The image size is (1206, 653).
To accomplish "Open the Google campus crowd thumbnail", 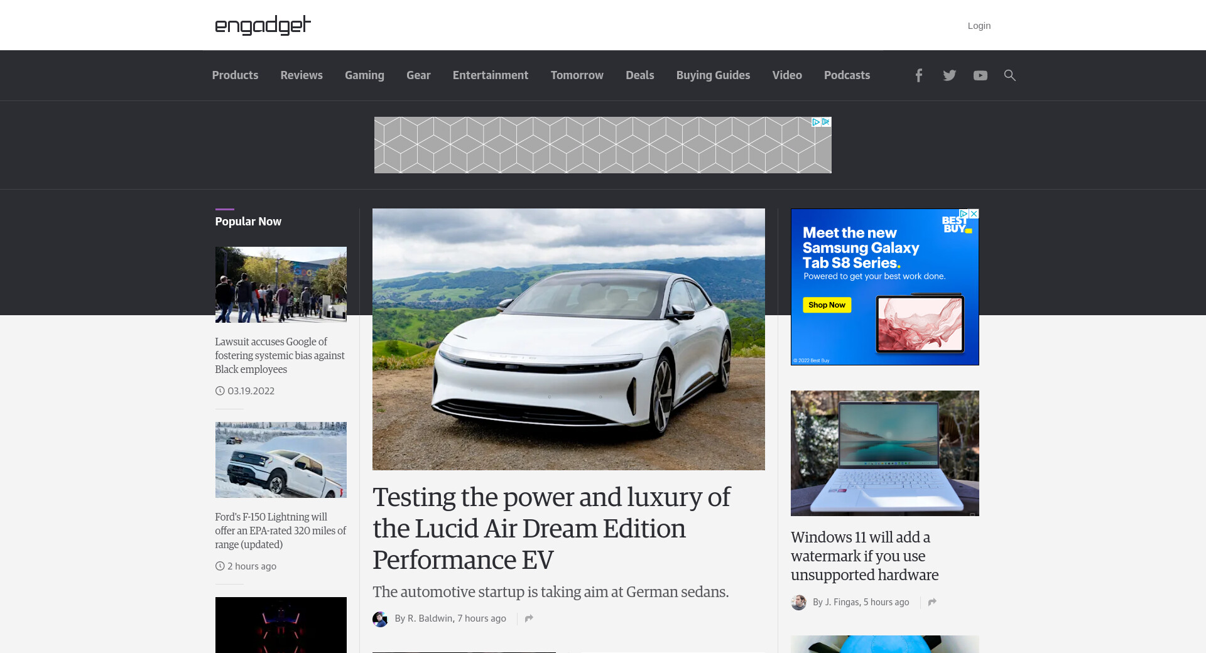I will [281, 284].
